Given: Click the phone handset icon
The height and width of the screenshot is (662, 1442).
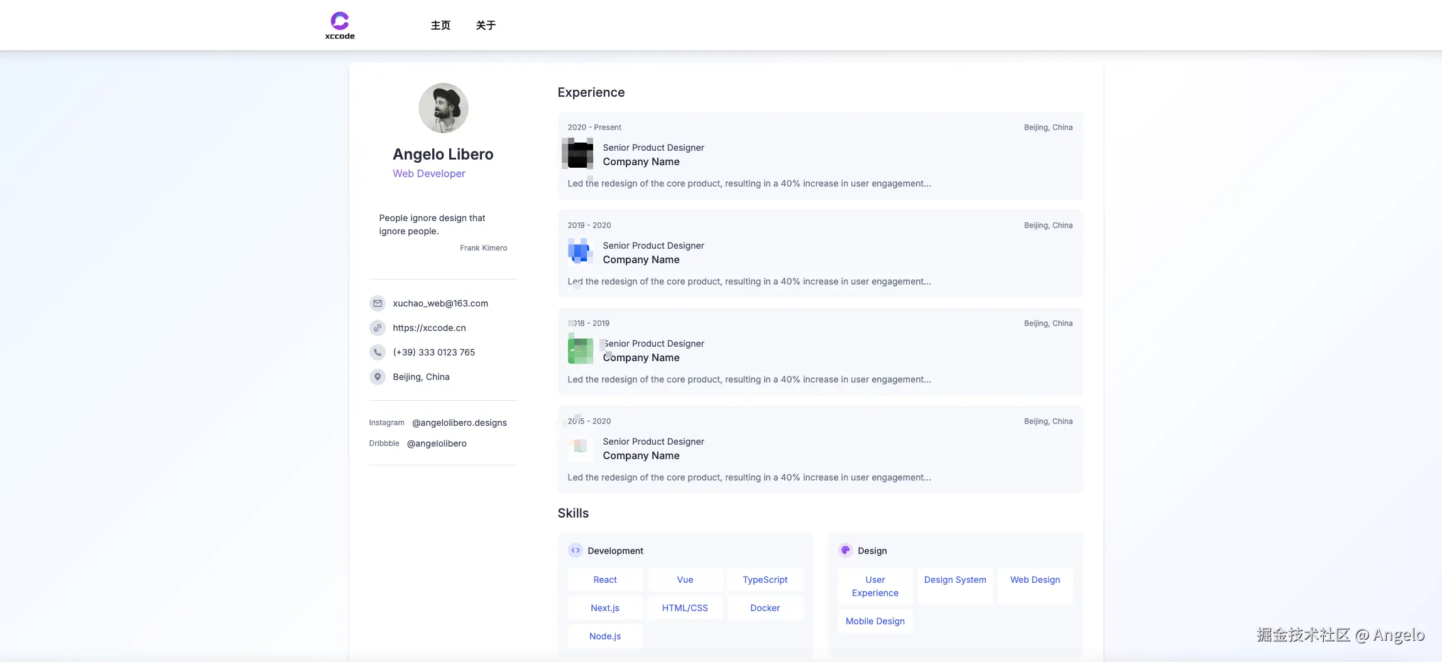Looking at the screenshot, I should [378, 352].
